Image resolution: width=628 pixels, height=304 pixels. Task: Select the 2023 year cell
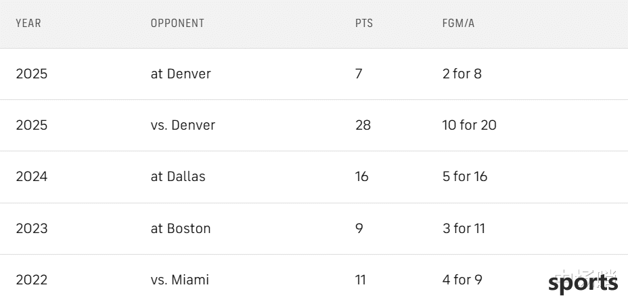pyautogui.click(x=32, y=228)
